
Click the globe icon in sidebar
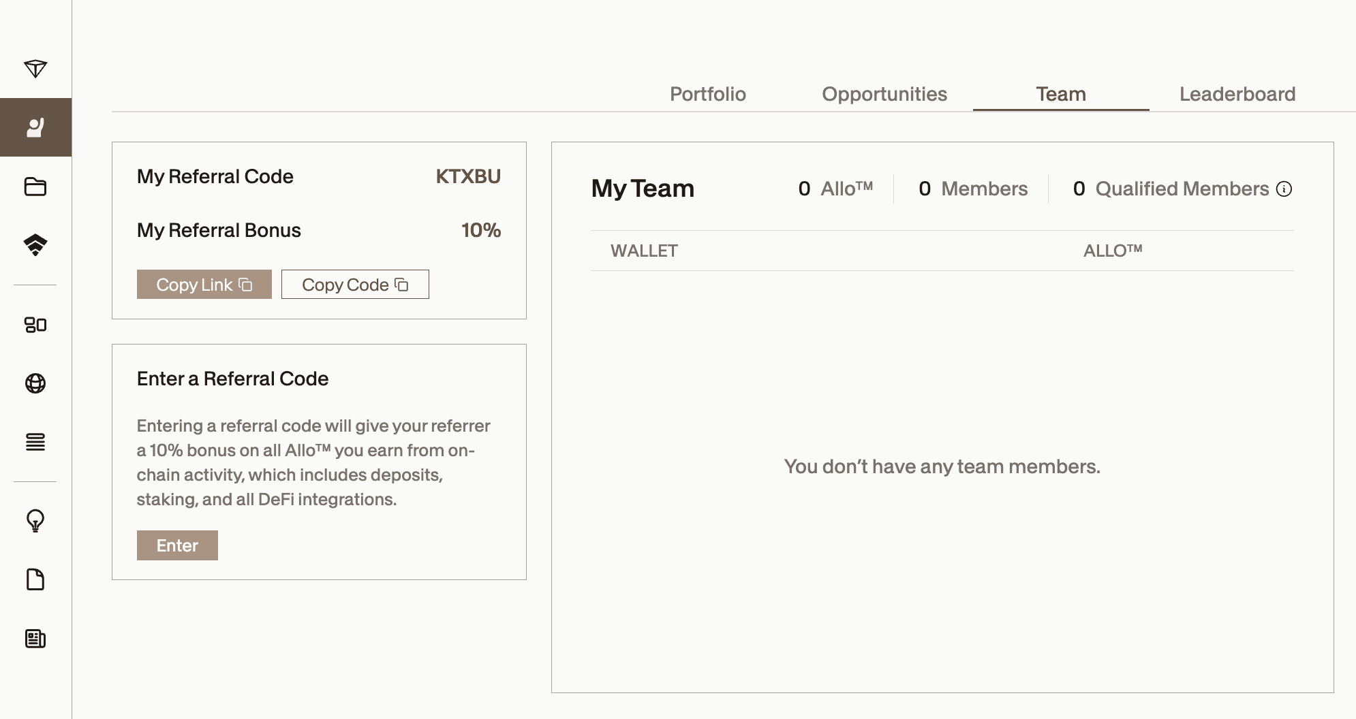[x=35, y=383]
